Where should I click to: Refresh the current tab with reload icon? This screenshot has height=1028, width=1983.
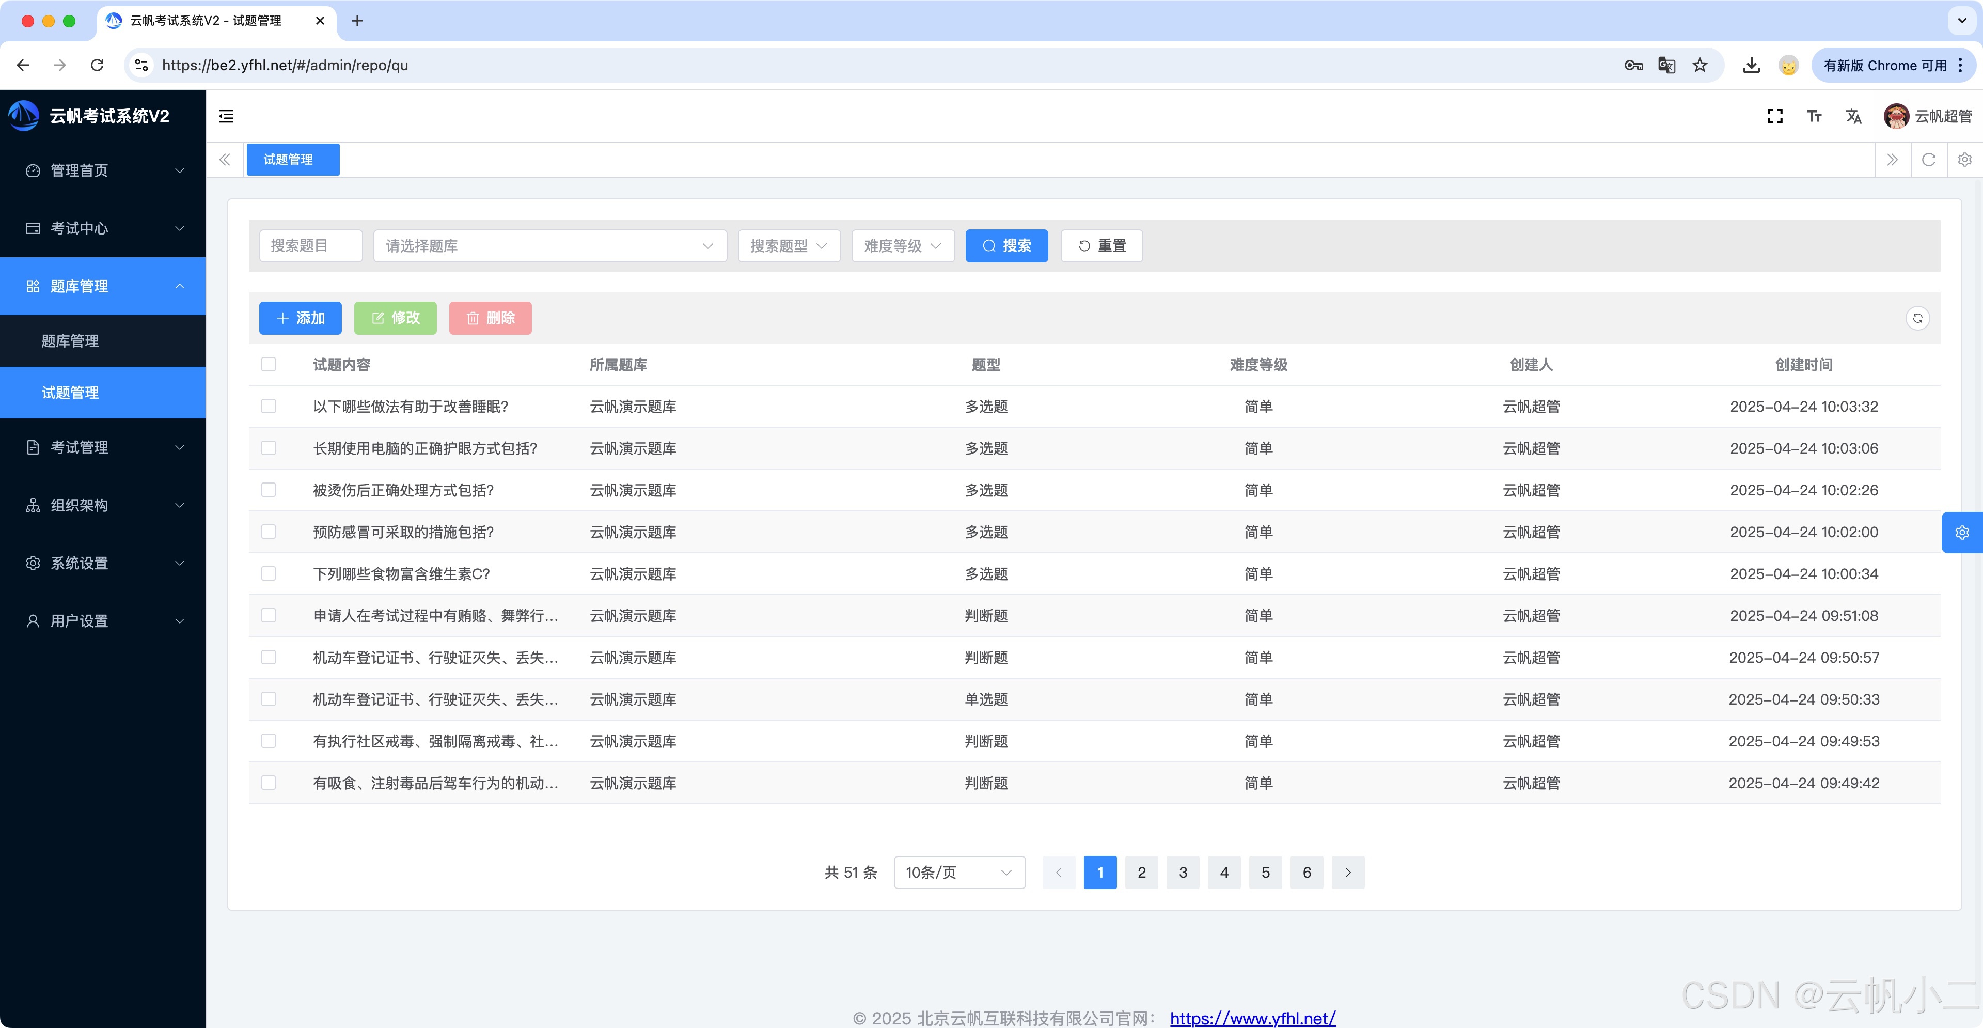[1928, 160]
